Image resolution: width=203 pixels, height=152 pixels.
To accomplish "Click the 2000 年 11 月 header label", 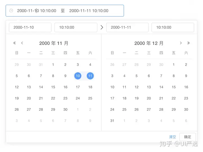I will (54, 43).
